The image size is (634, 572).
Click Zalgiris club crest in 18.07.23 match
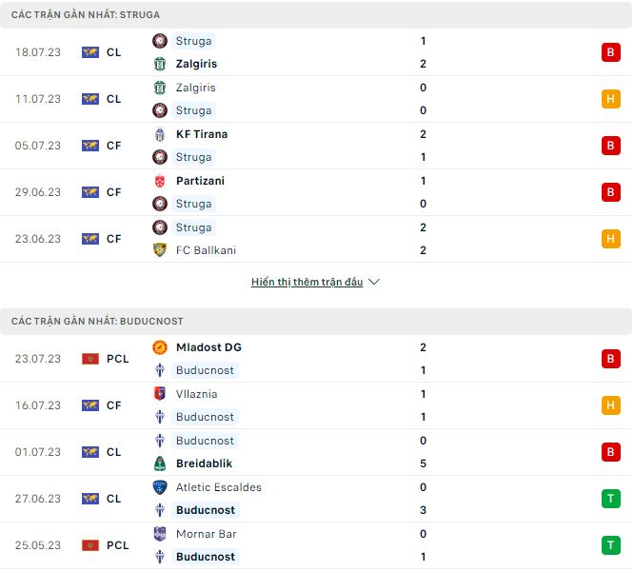click(160, 64)
